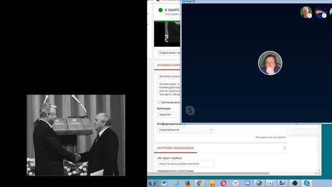The width and height of the screenshot is (332, 187).
Task: Click the 'URL-адрес сервера' label
Action: coord(169,158)
